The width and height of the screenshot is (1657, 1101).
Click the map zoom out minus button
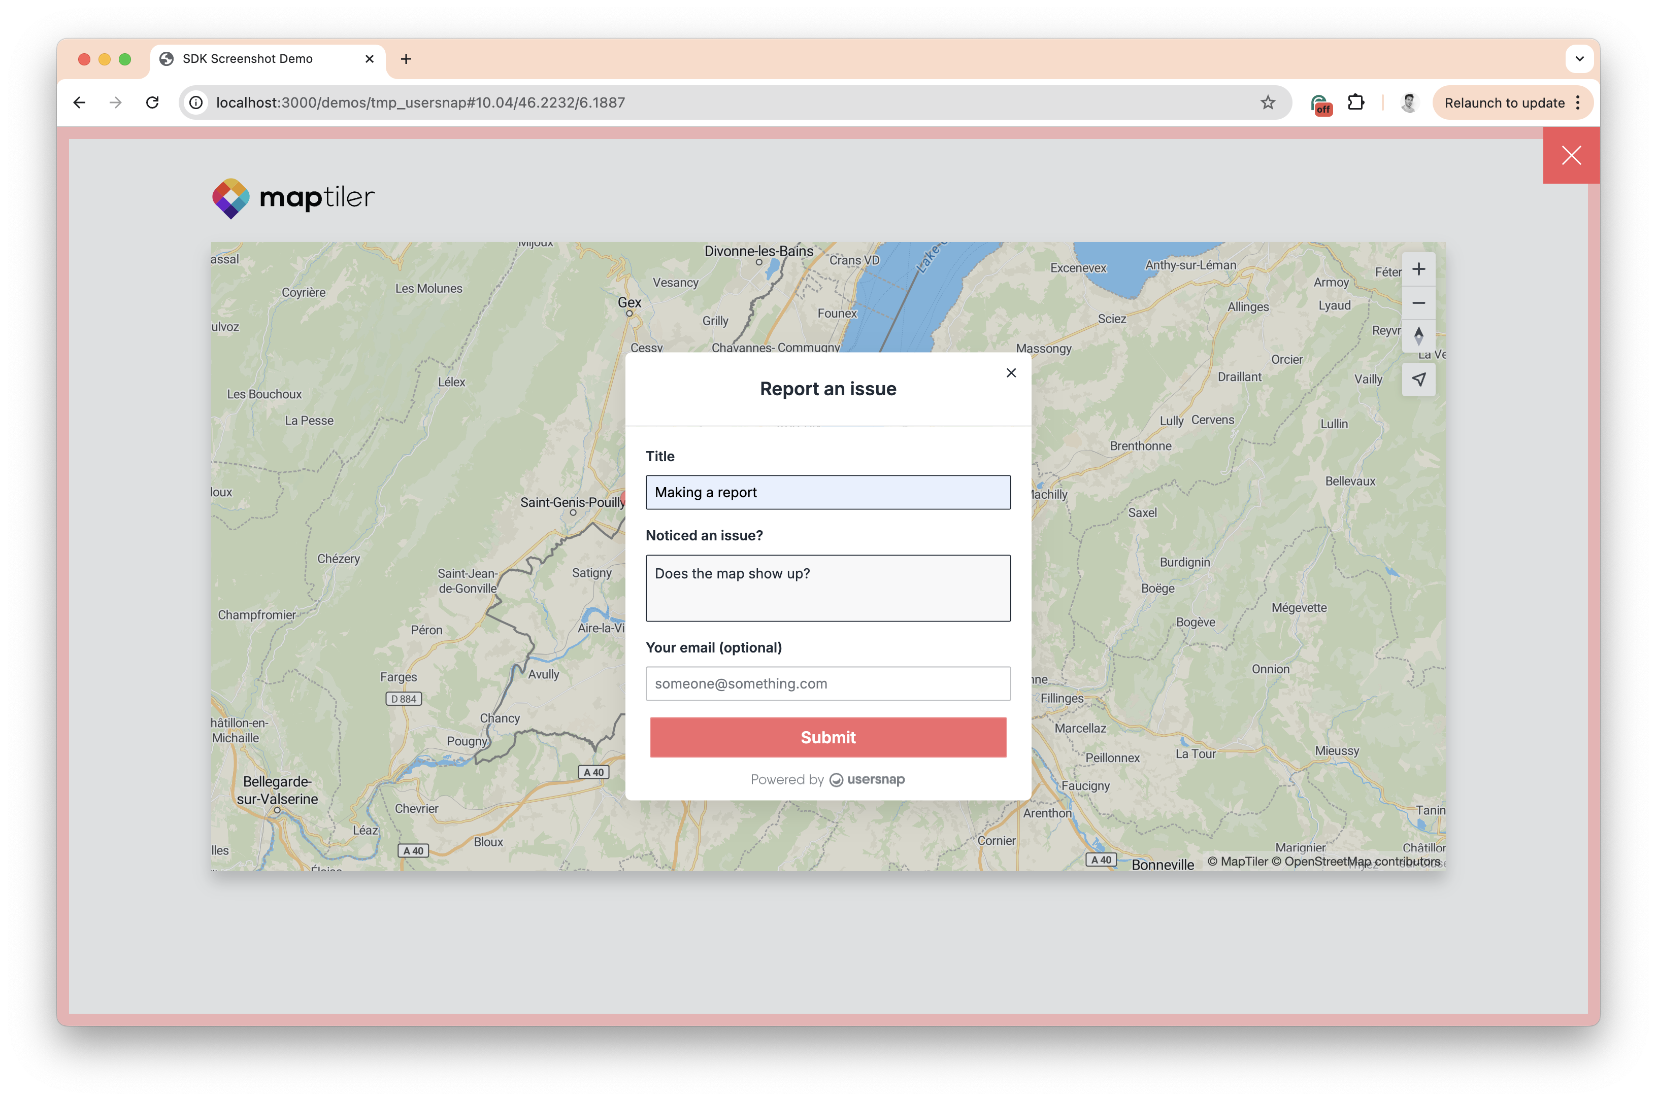1418,302
